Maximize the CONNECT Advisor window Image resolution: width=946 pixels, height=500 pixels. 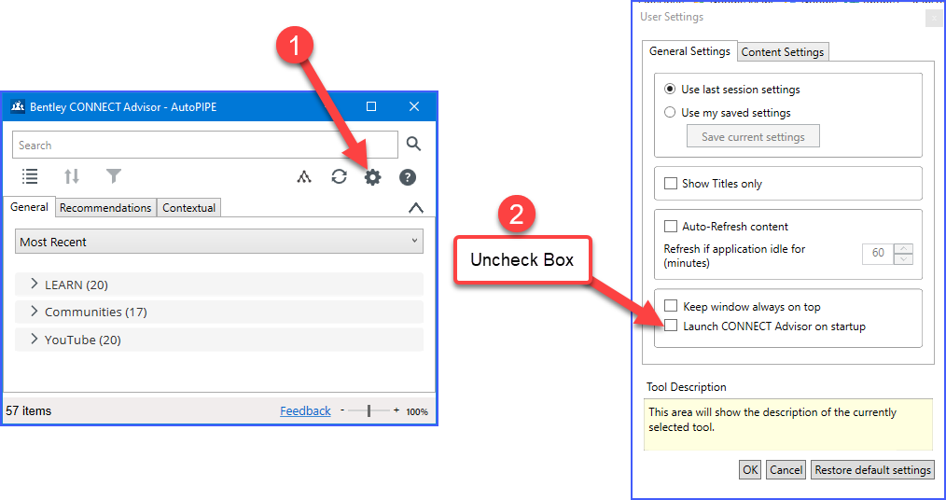click(371, 106)
